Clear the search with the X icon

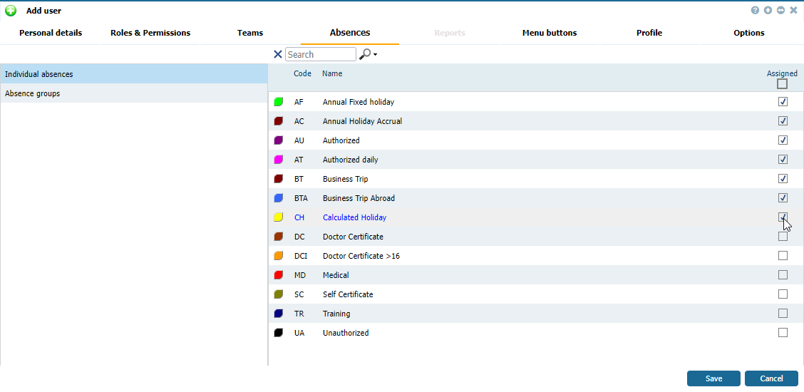click(277, 54)
